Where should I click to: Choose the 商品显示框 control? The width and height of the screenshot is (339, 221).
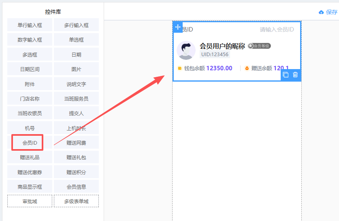[30, 187]
